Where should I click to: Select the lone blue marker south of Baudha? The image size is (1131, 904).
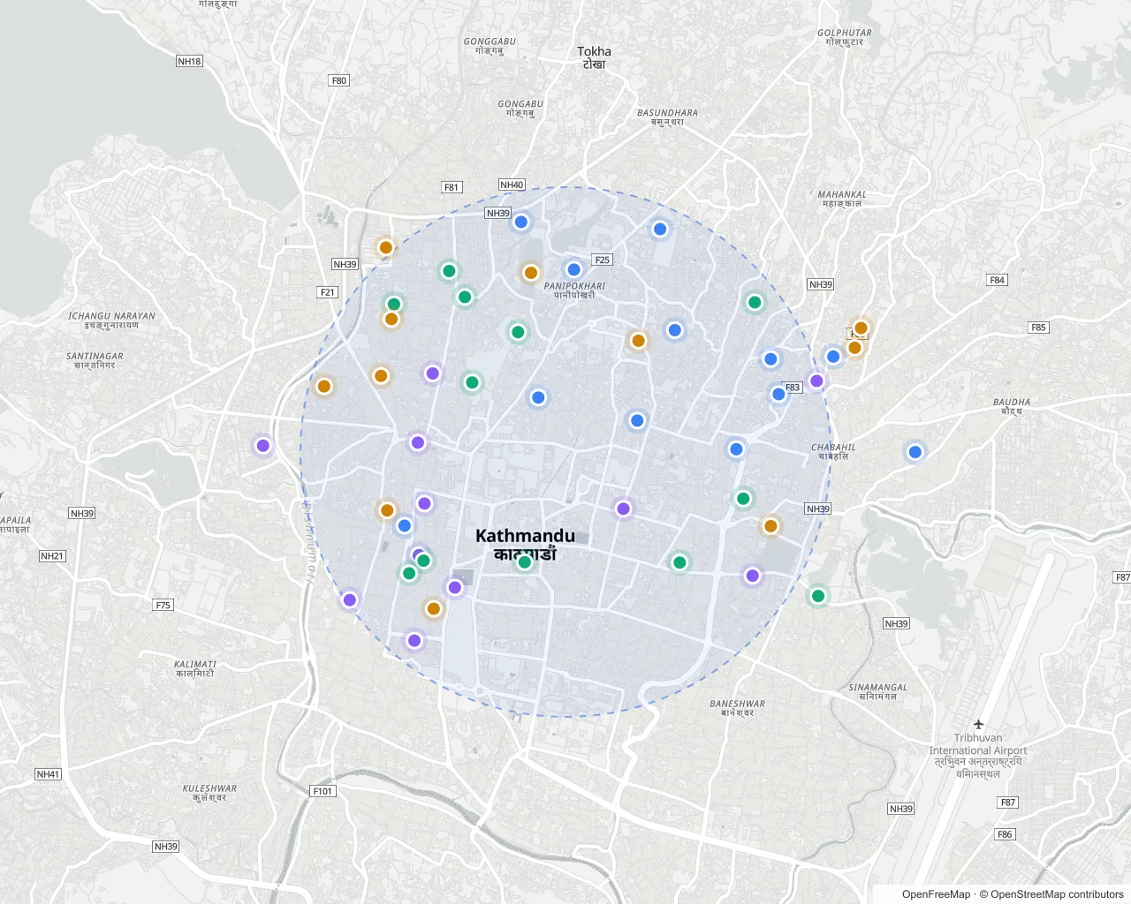click(x=915, y=452)
